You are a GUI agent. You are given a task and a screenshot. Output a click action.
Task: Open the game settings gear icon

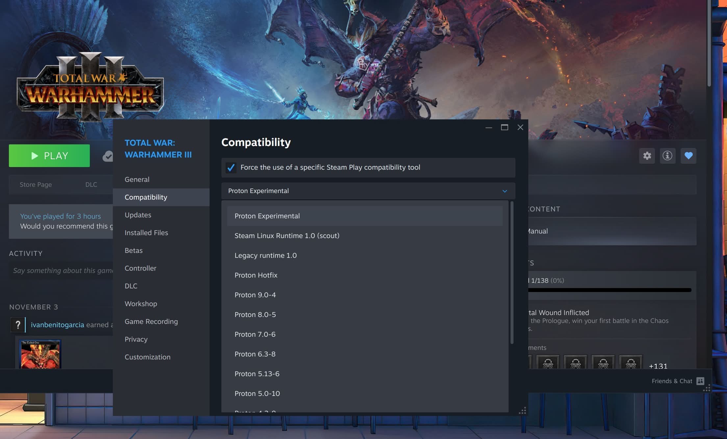coord(647,156)
